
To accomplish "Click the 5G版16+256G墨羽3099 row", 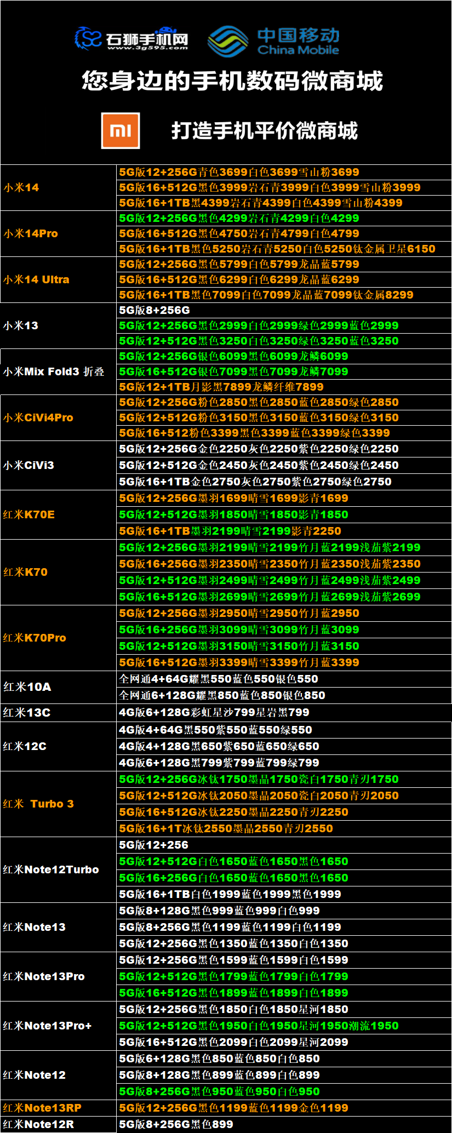I will (284, 630).
